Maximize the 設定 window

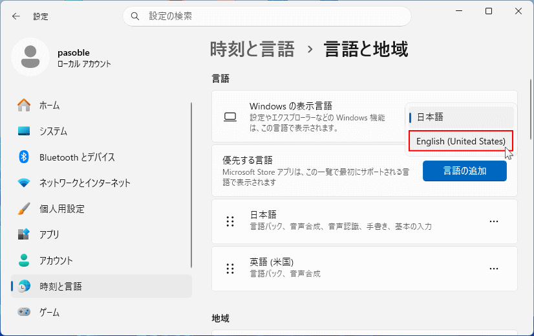pos(489,11)
